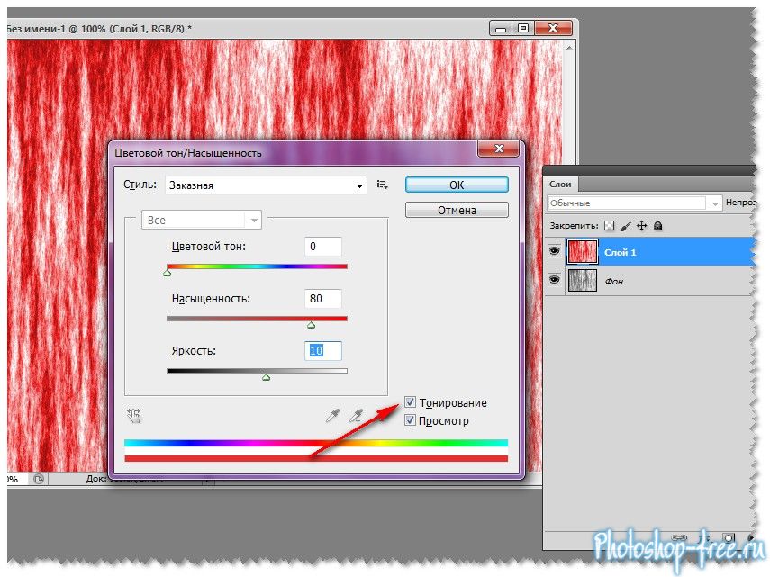Lock transparent pixels in layers panel
This screenshot has height=577, width=770.
point(609,226)
